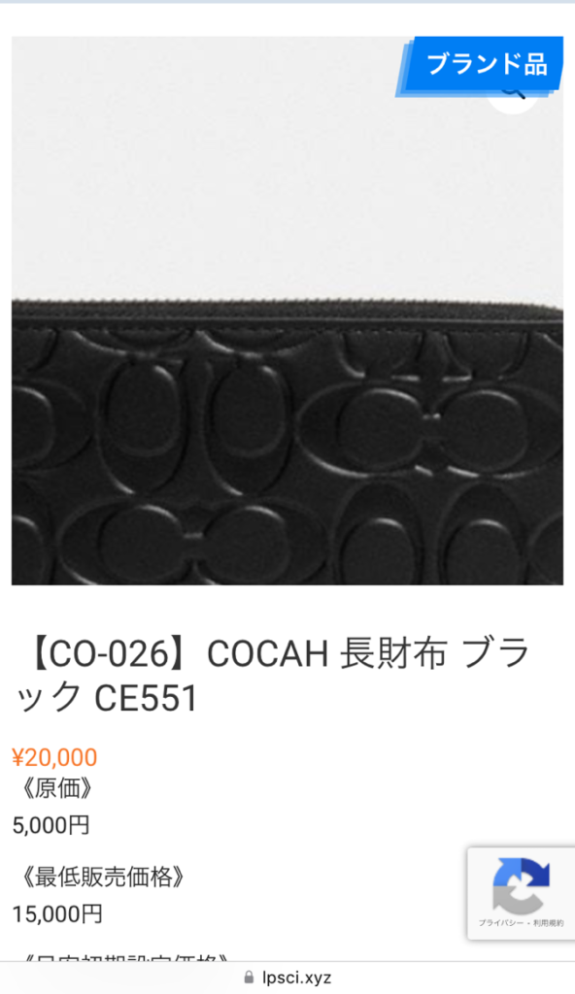Click the reCAPTCHA logo icon
The height and width of the screenshot is (994, 575).
point(521,885)
